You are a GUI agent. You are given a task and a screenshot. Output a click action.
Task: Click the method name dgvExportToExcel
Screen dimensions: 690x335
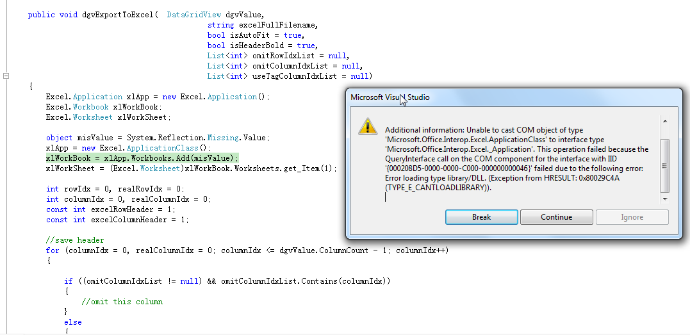pyautogui.click(x=117, y=15)
